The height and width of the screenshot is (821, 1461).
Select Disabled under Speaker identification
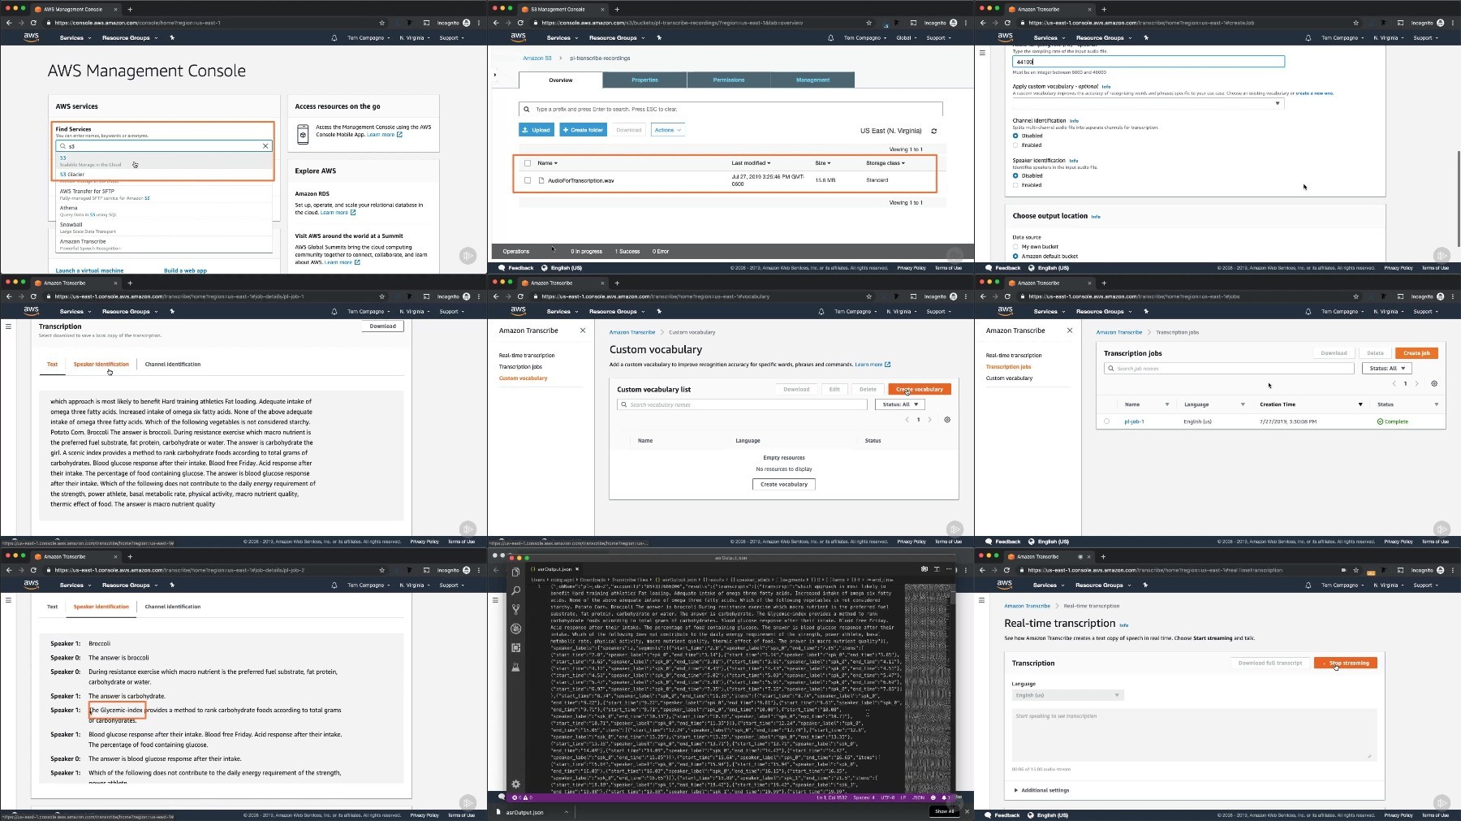coord(1015,175)
